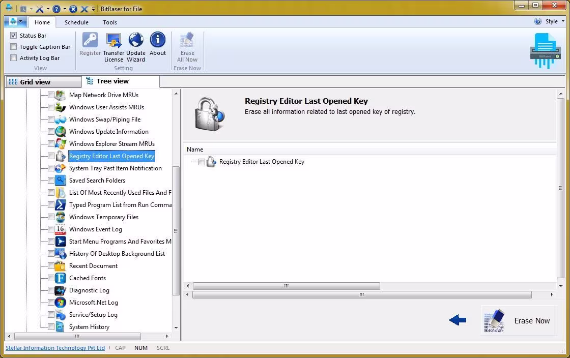The image size is (570, 358).
Task: Click the Windows Update Information globe icon
Action: pos(61,131)
